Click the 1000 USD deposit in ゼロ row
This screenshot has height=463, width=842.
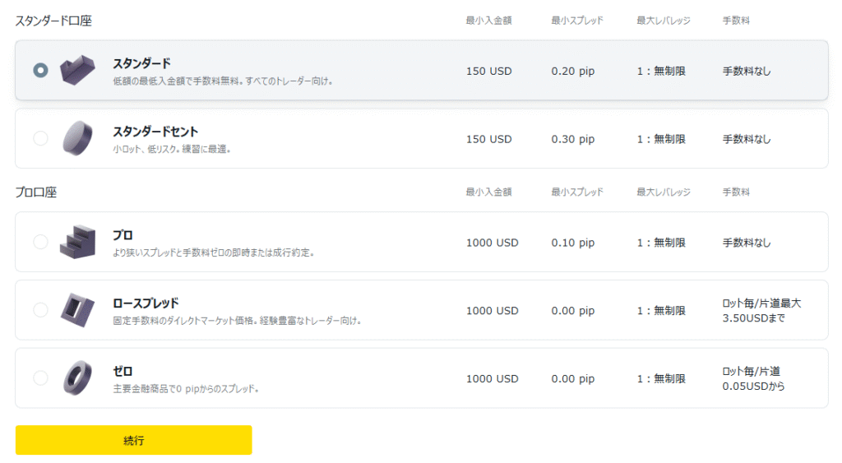pos(492,379)
